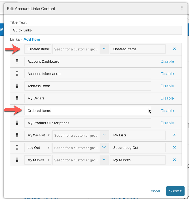The width and height of the screenshot is (189, 199).
Task: Click the Ordered Items label field in top row
Action: (138, 49)
